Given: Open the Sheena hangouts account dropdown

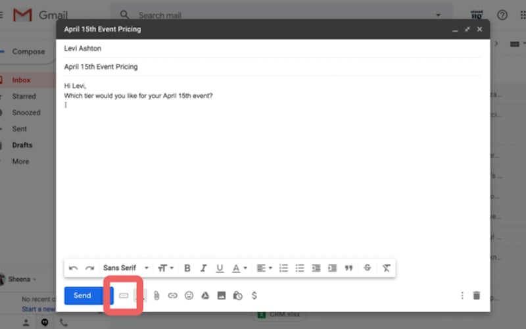Looking at the screenshot, I should (22, 279).
